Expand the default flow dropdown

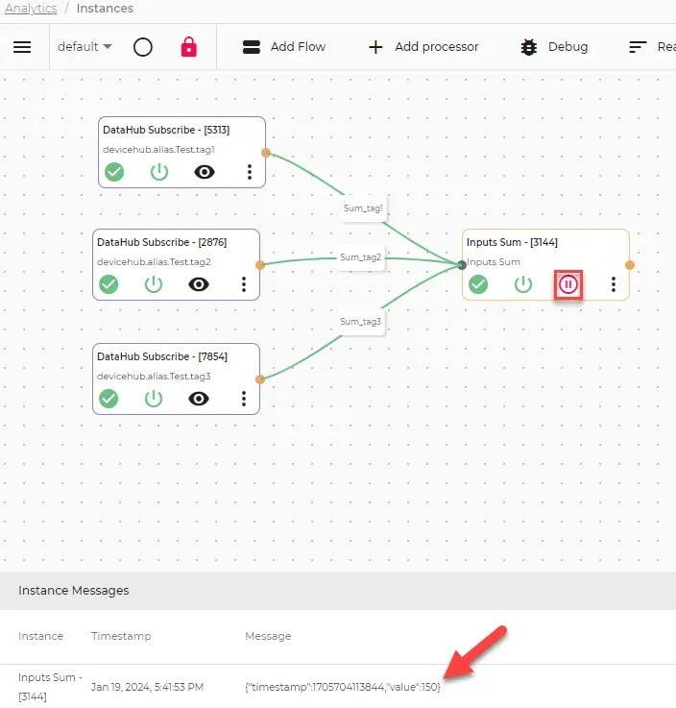(x=84, y=46)
